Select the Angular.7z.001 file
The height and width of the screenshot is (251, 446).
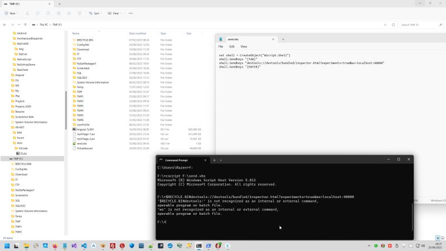pyautogui.click(x=85, y=129)
